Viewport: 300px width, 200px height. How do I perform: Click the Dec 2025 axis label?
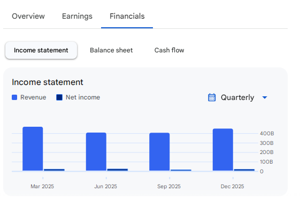232,187
